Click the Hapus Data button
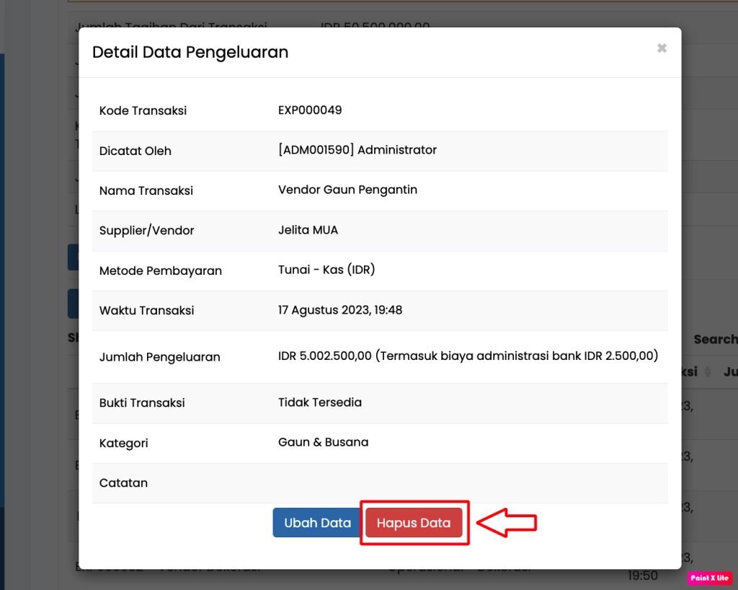This screenshot has width=738, height=590. tap(414, 523)
